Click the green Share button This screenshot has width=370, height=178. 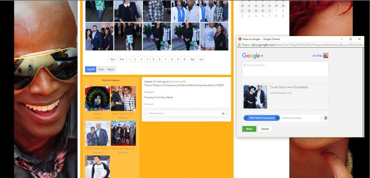(249, 129)
